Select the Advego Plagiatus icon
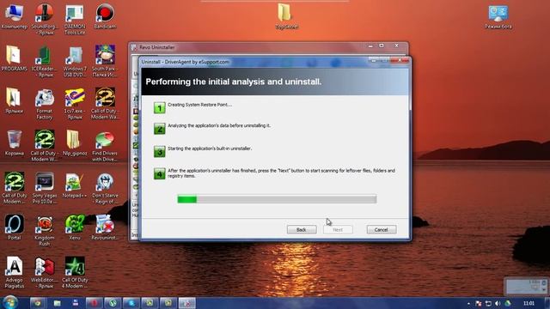 (14, 273)
